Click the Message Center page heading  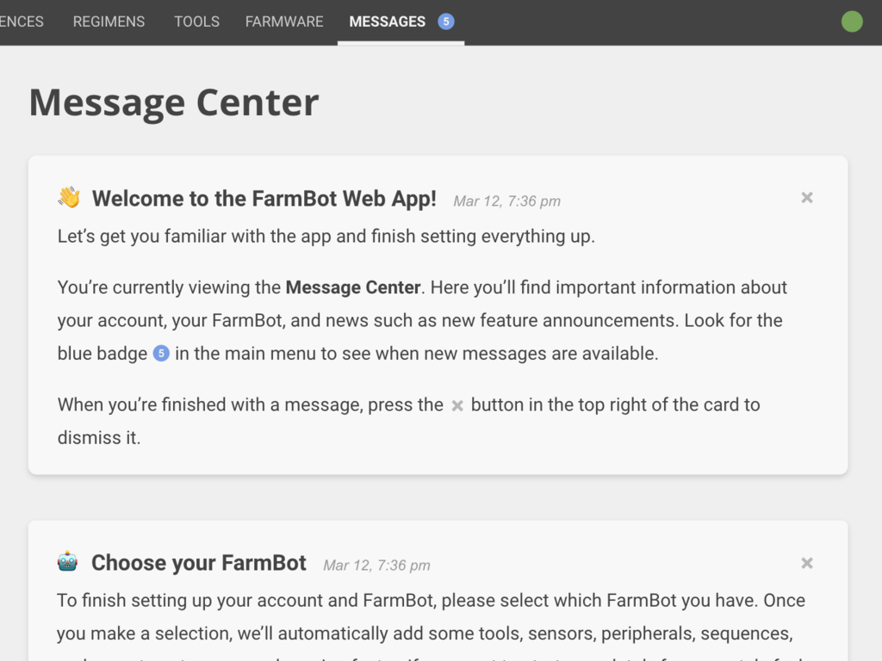coord(174,103)
